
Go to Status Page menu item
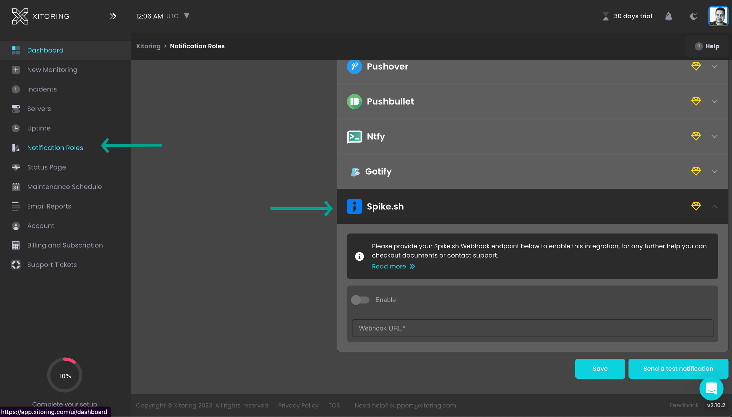point(46,167)
